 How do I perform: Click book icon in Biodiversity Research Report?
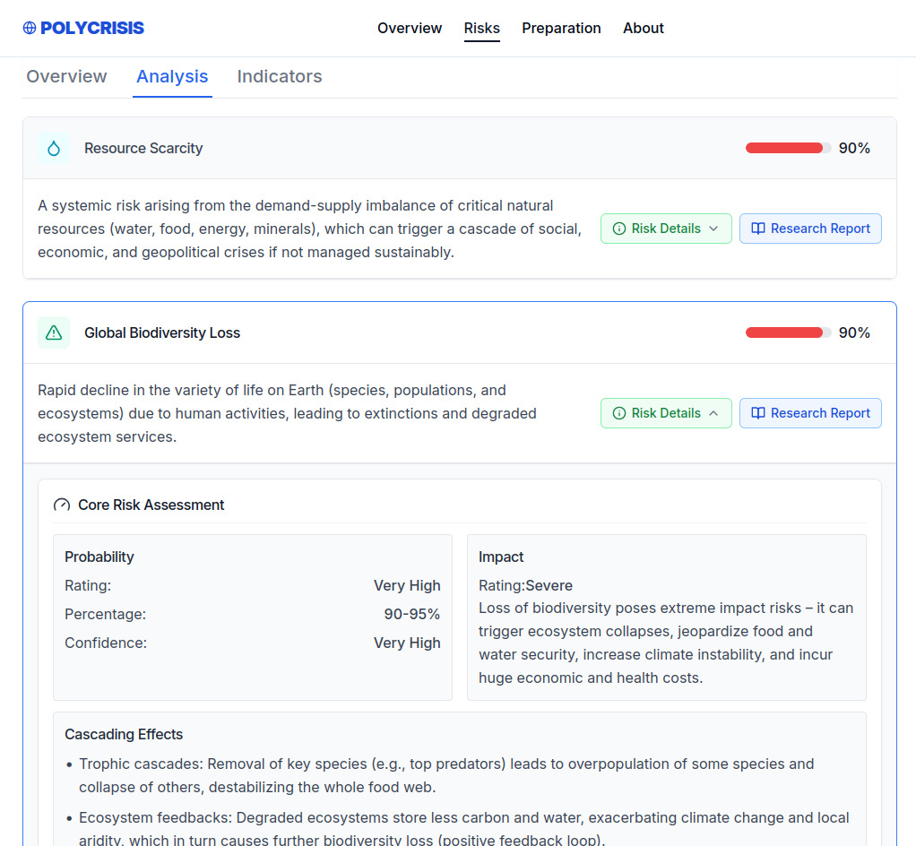point(758,413)
